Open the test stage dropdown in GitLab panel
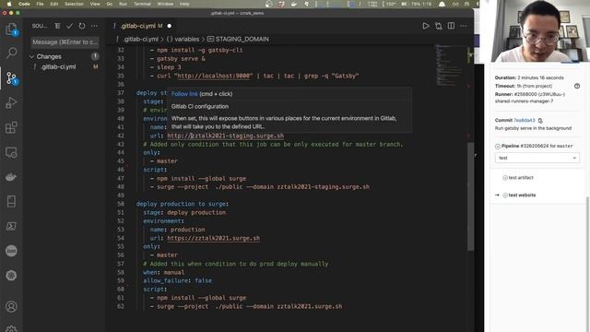590x332 pixels. click(537, 158)
